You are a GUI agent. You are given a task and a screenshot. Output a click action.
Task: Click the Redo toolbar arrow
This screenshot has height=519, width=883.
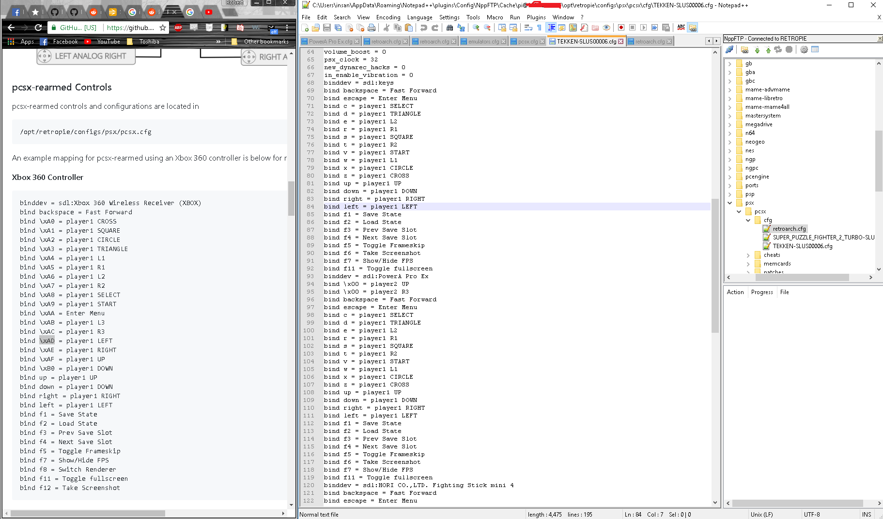click(435, 28)
